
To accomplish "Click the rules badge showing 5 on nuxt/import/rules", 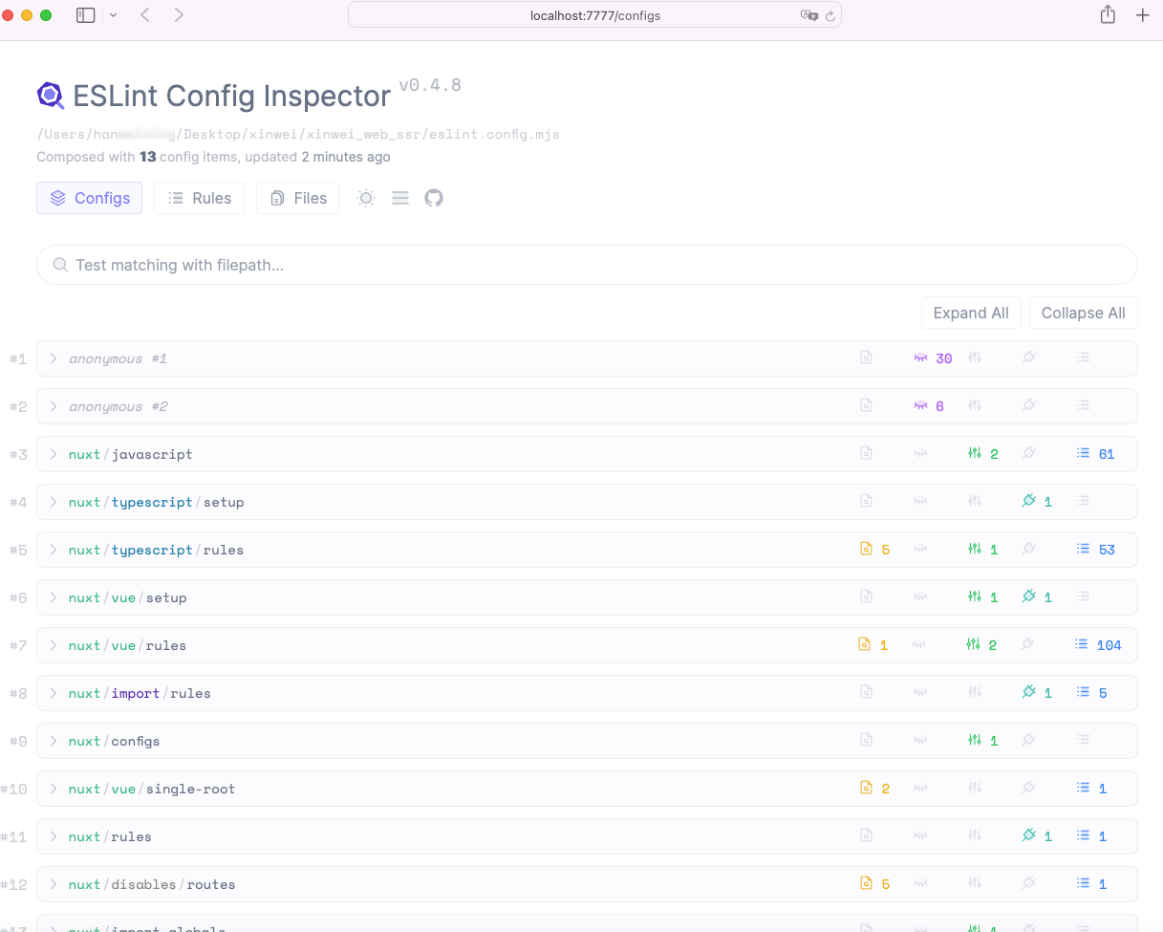I will click(1091, 693).
